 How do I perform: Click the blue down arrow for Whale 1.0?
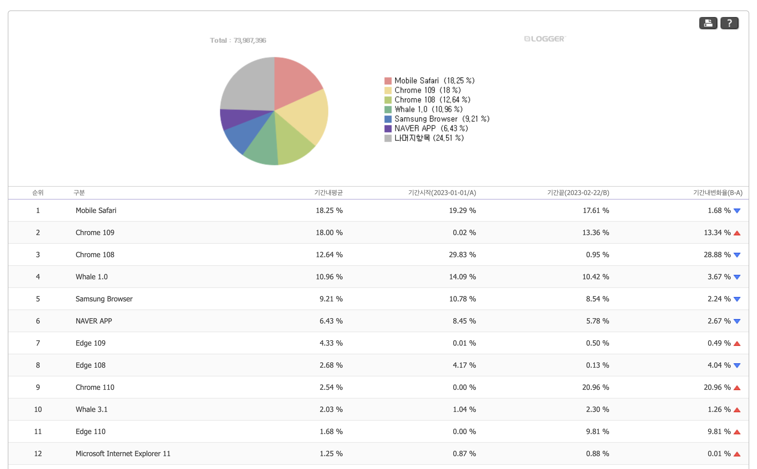737,277
